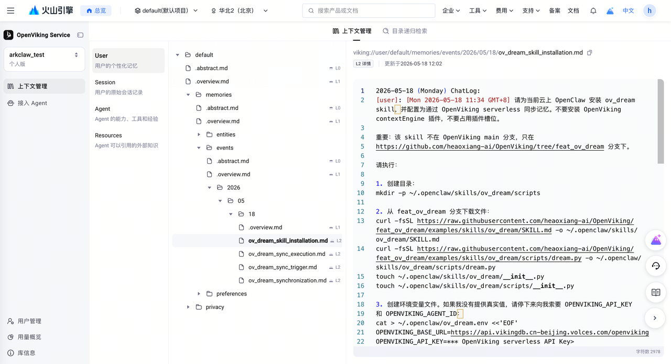671x364 pixels.
Task: Open the default(默认项目) project dropdown
Action: [x=166, y=10]
